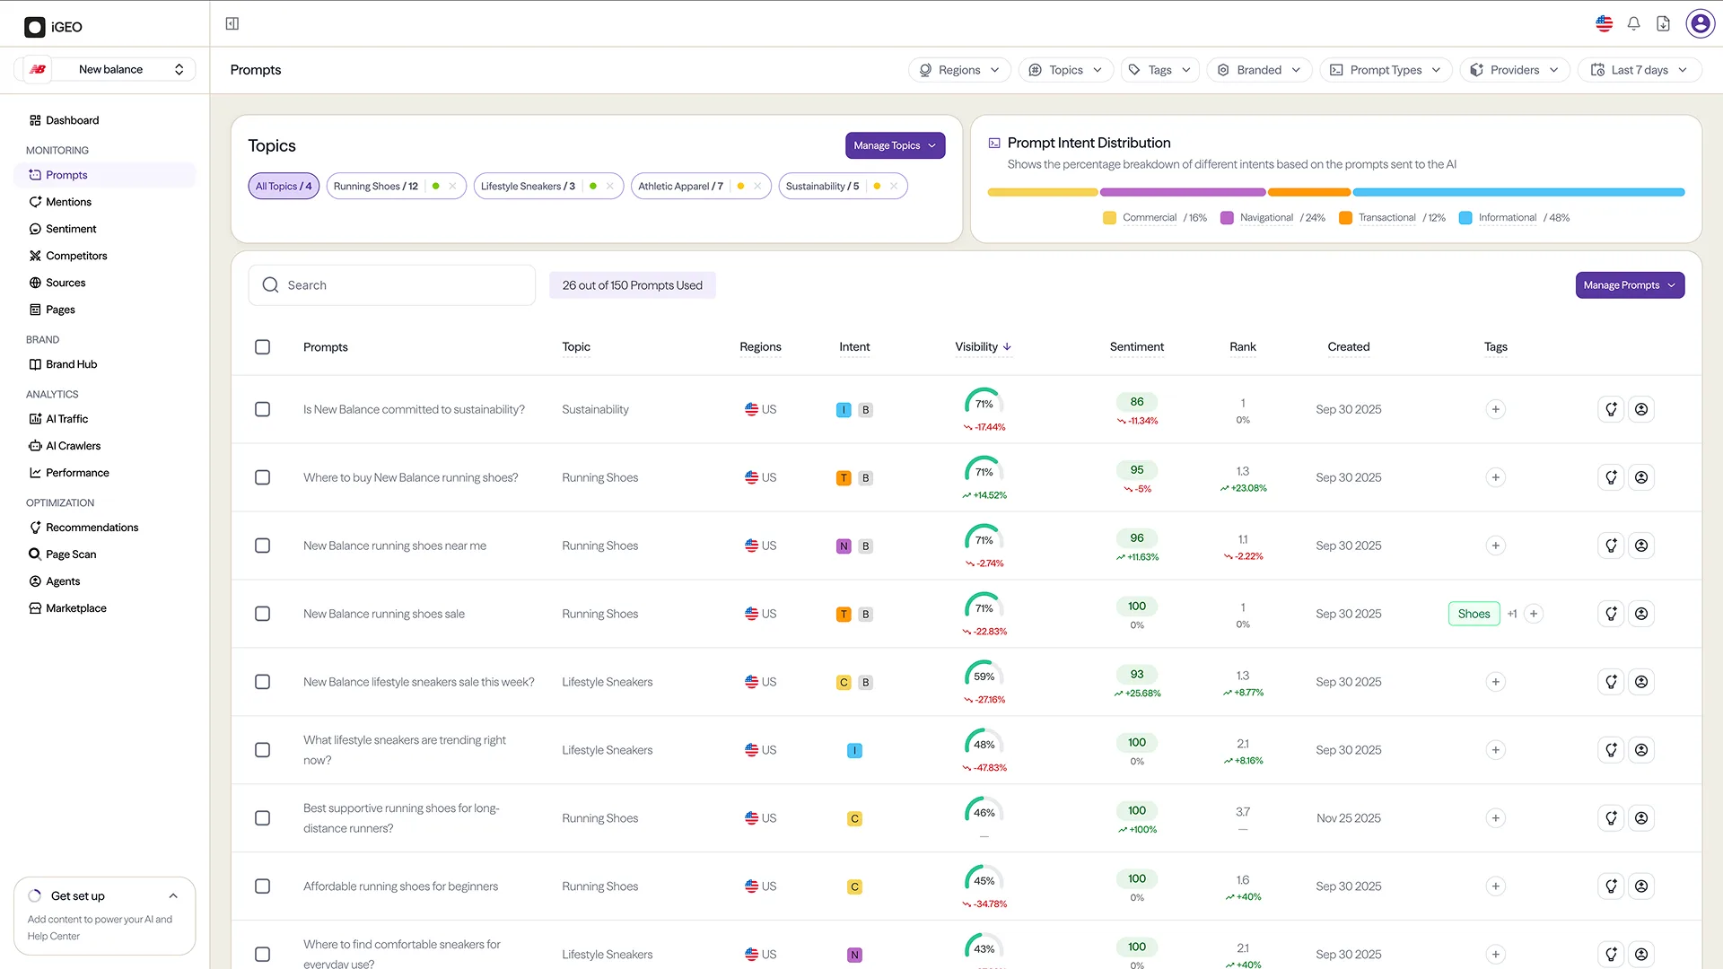Sort table by Visibility column
1723x969 pixels.
click(x=983, y=347)
